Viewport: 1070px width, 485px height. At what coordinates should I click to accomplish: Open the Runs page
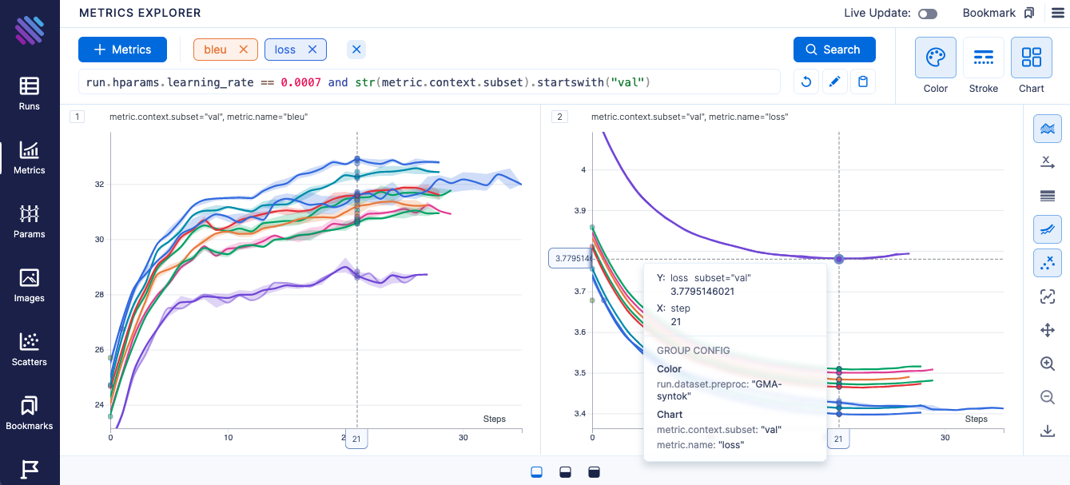point(30,93)
